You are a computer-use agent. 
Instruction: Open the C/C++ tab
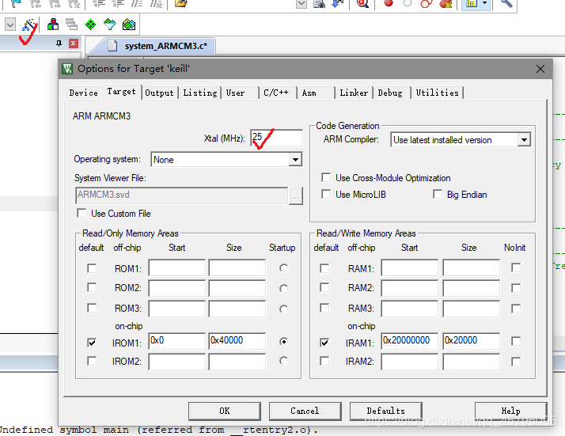(276, 93)
